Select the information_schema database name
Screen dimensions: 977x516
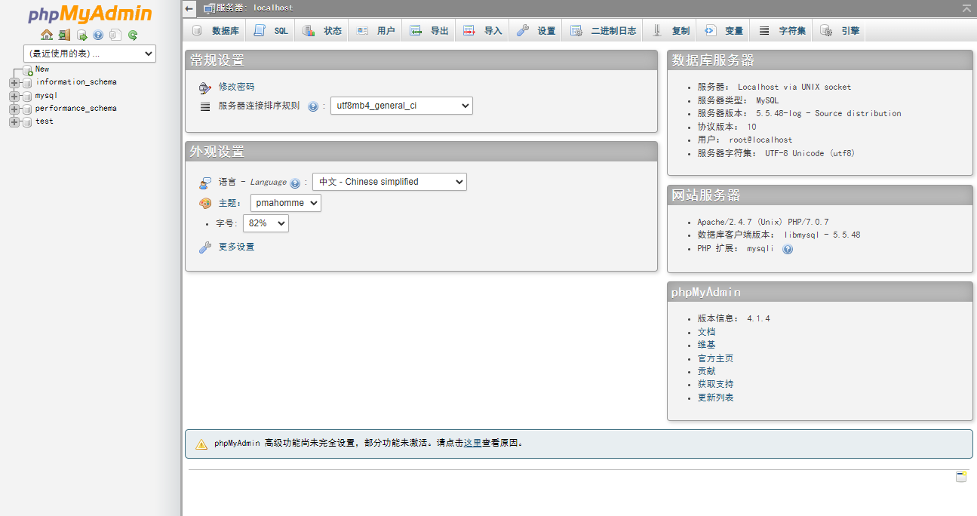pos(76,82)
